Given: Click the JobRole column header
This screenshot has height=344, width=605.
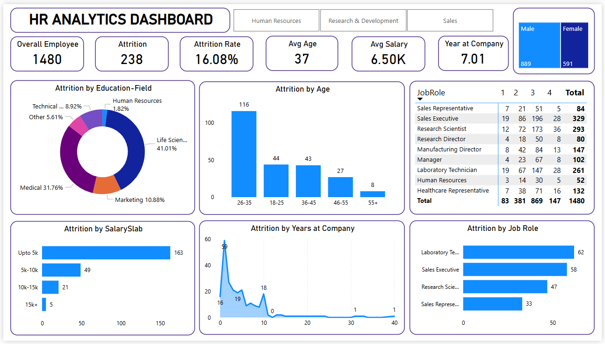Looking at the screenshot, I should 431,93.
